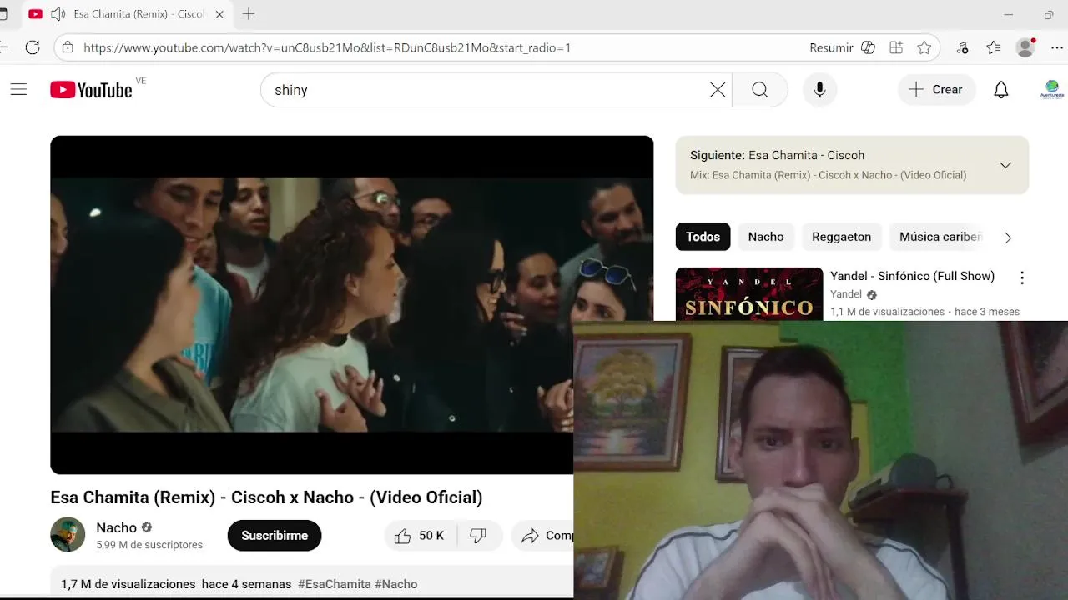Reload the page in browser toolbar

pyautogui.click(x=33, y=47)
